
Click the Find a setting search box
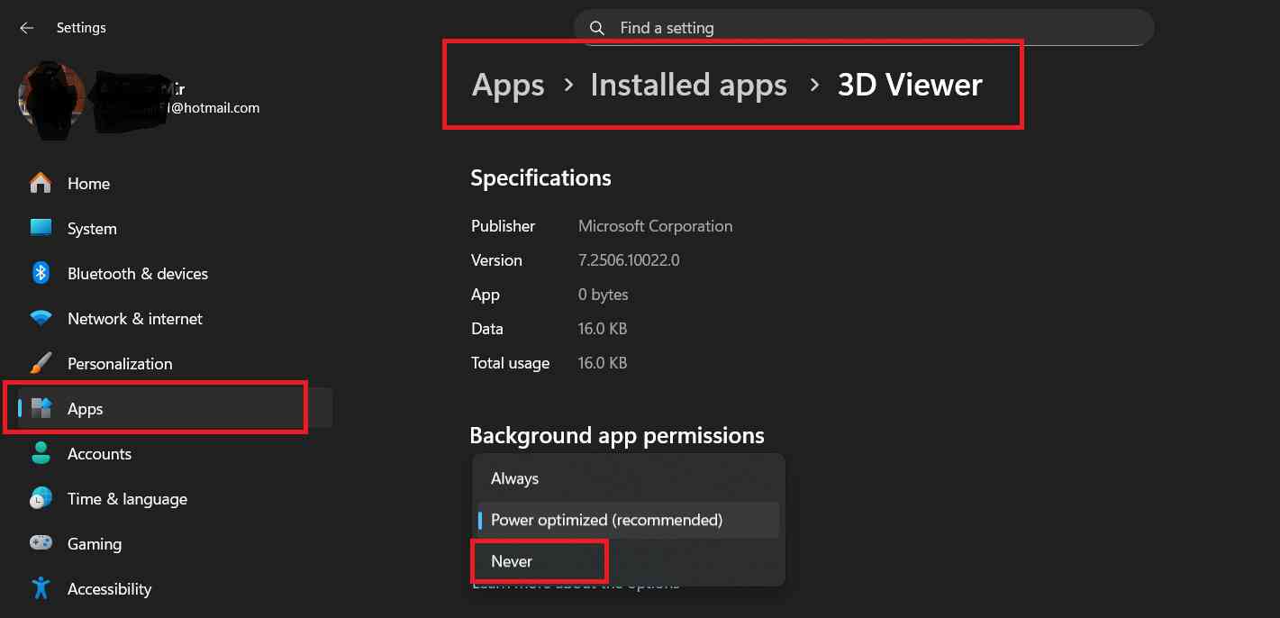pos(862,27)
